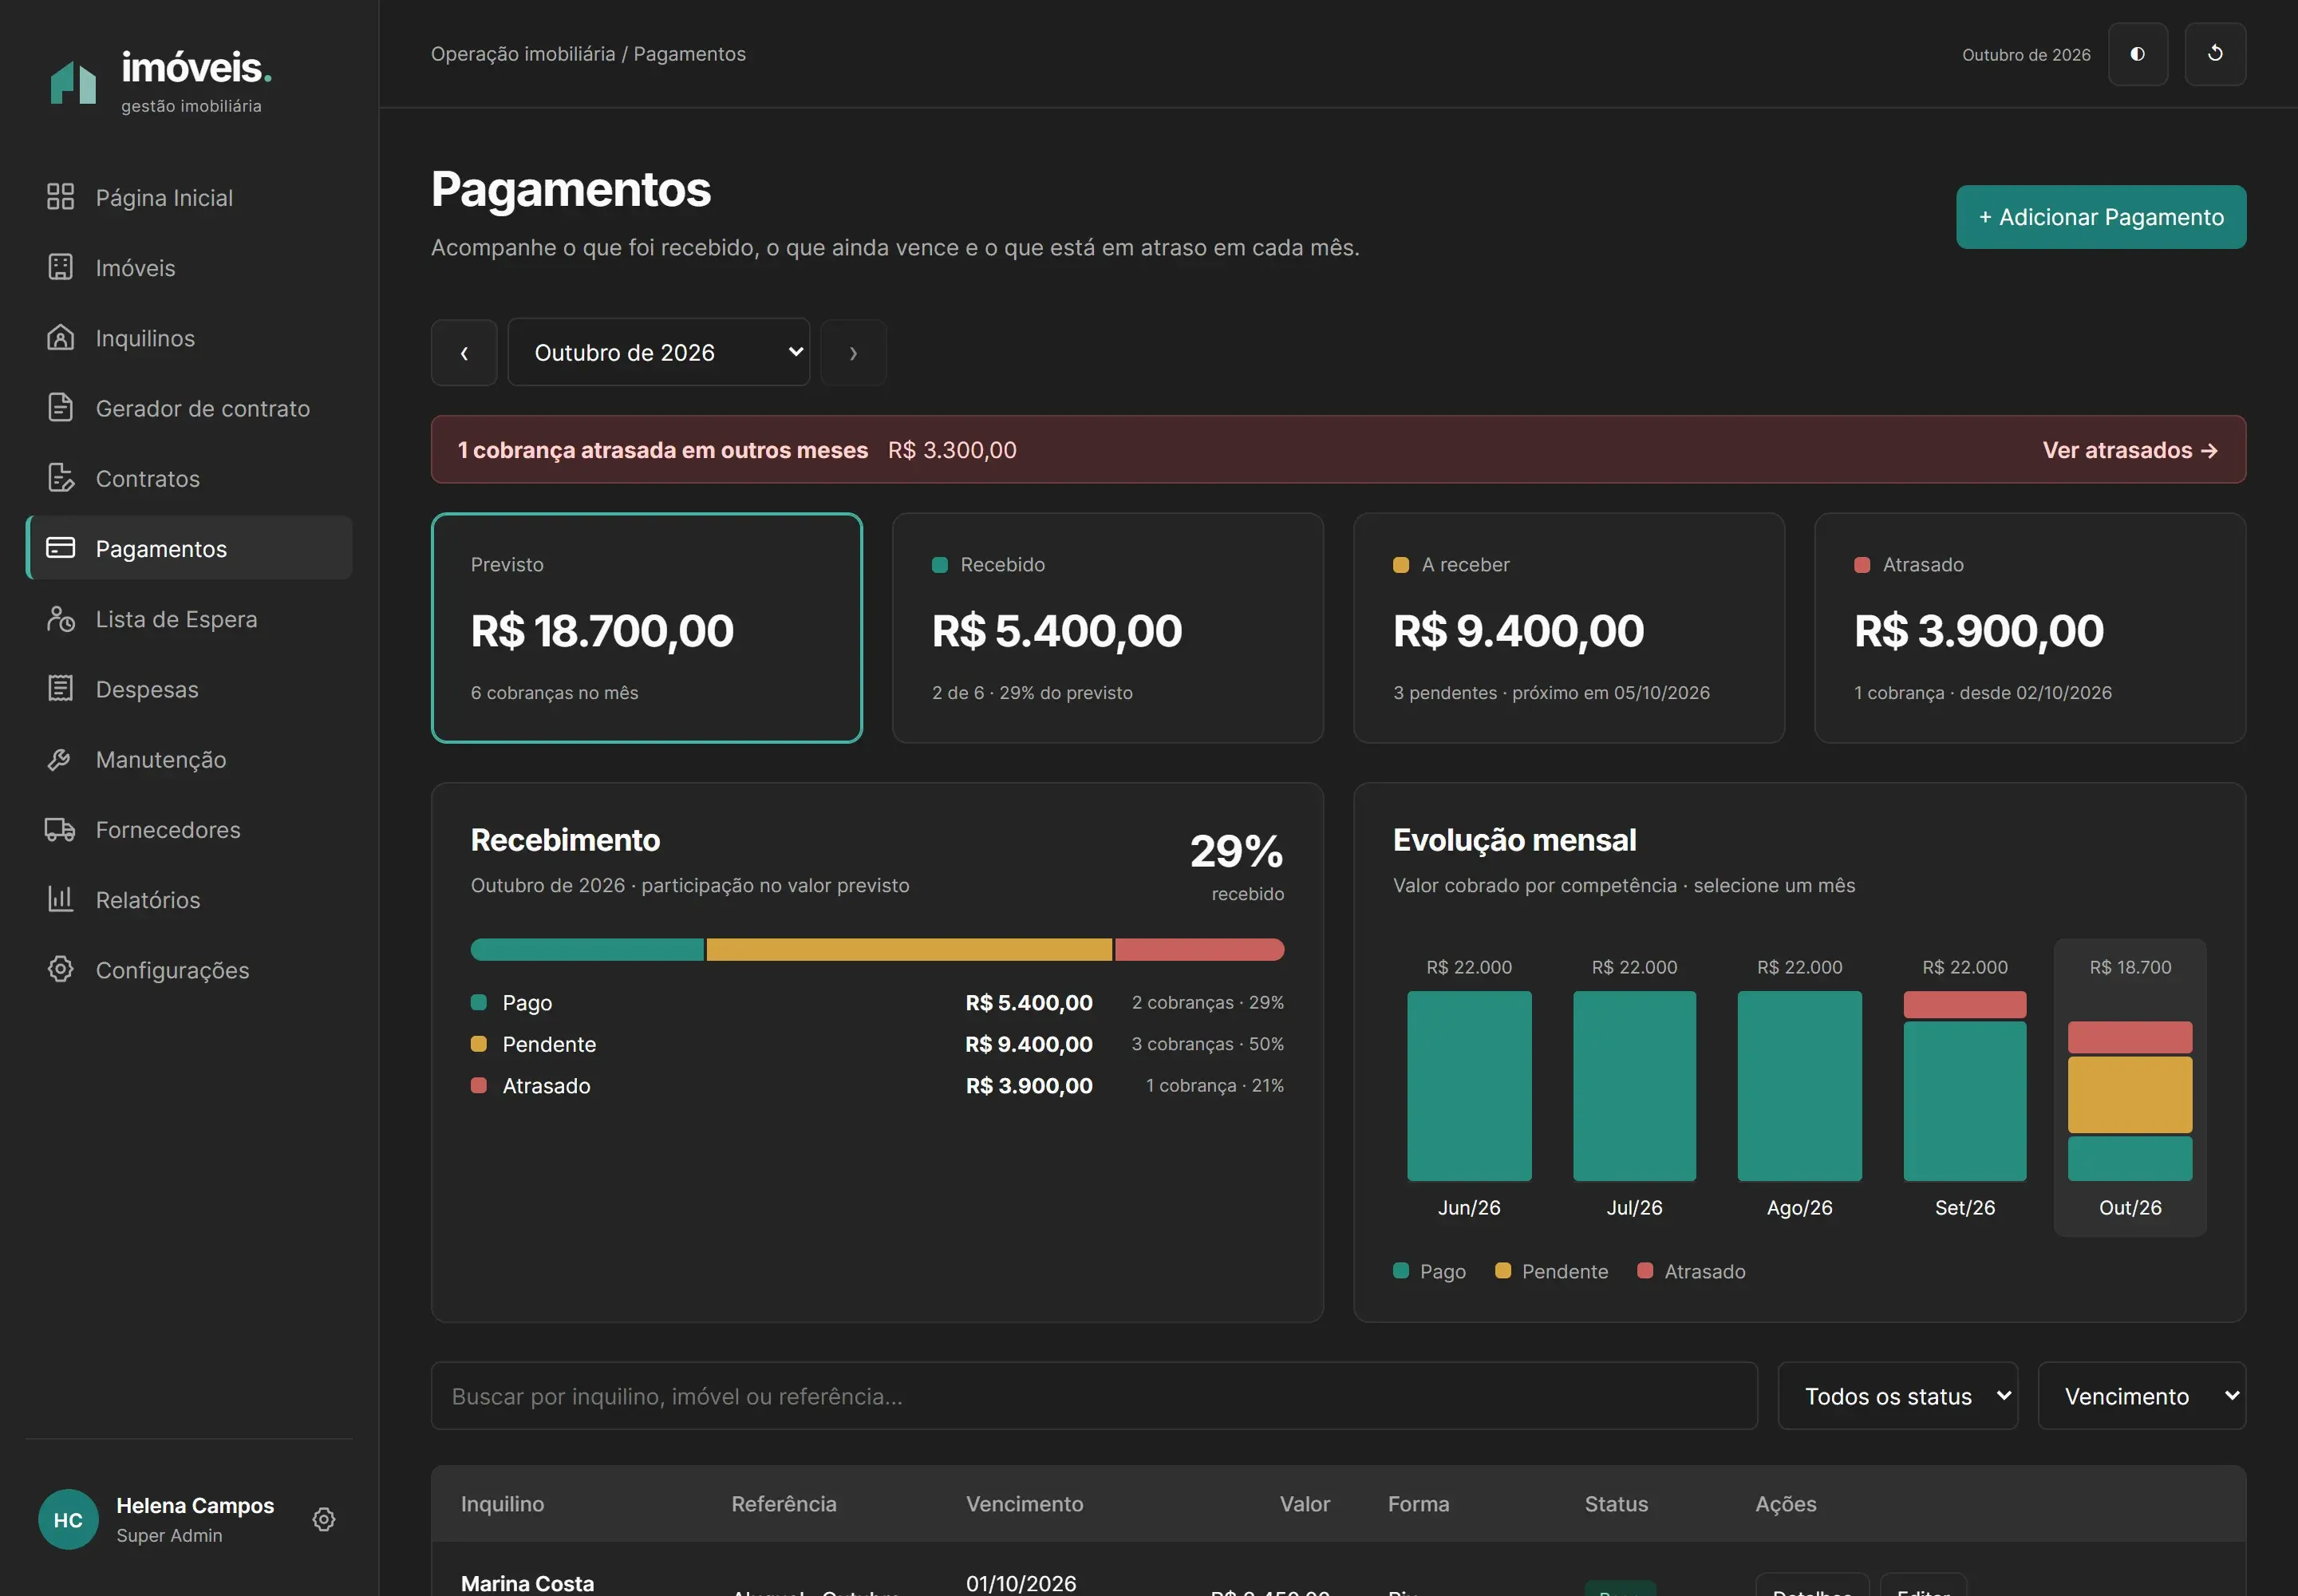
Task: Open Contratos in the sidebar menu
Action: point(189,478)
